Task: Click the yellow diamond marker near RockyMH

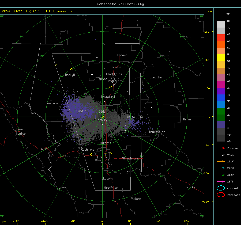Action: [x=71, y=70]
